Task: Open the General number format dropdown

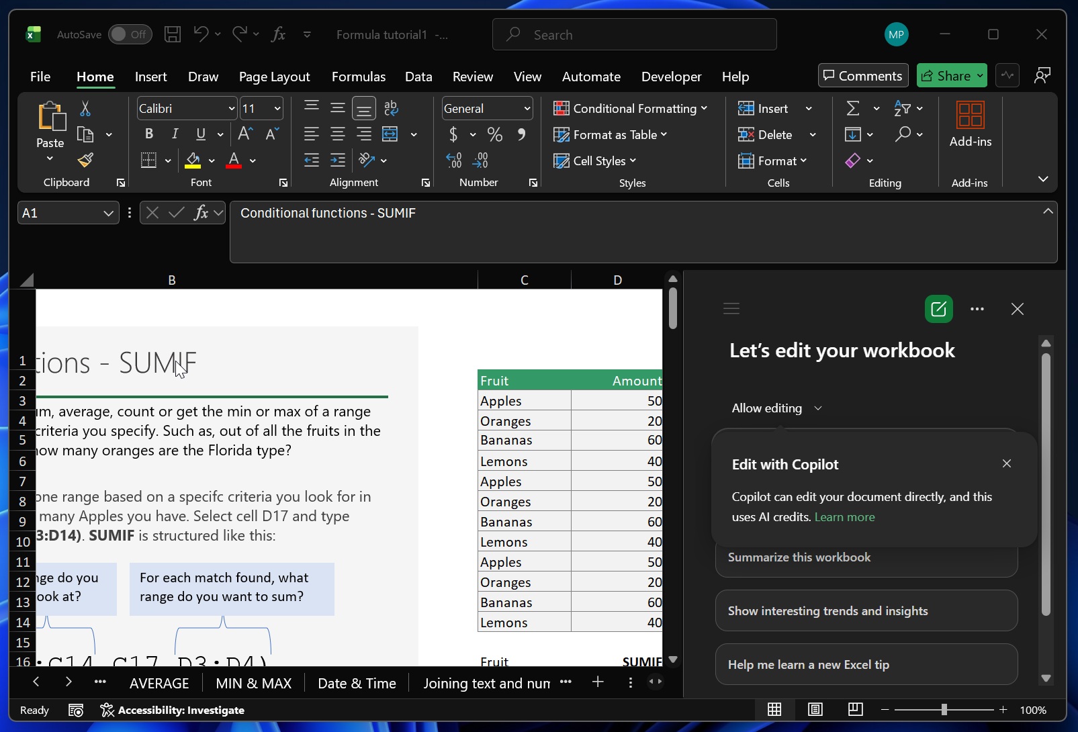Action: pyautogui.click(x=527, y=108)
